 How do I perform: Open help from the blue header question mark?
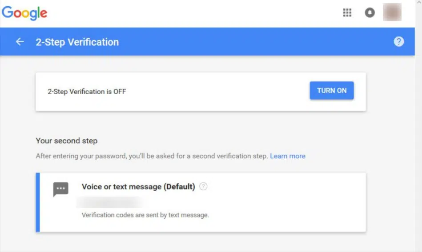pos(398,42)
